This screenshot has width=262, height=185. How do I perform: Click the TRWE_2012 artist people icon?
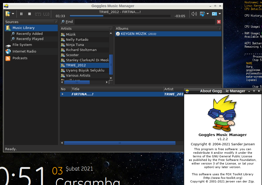[63, 65]
